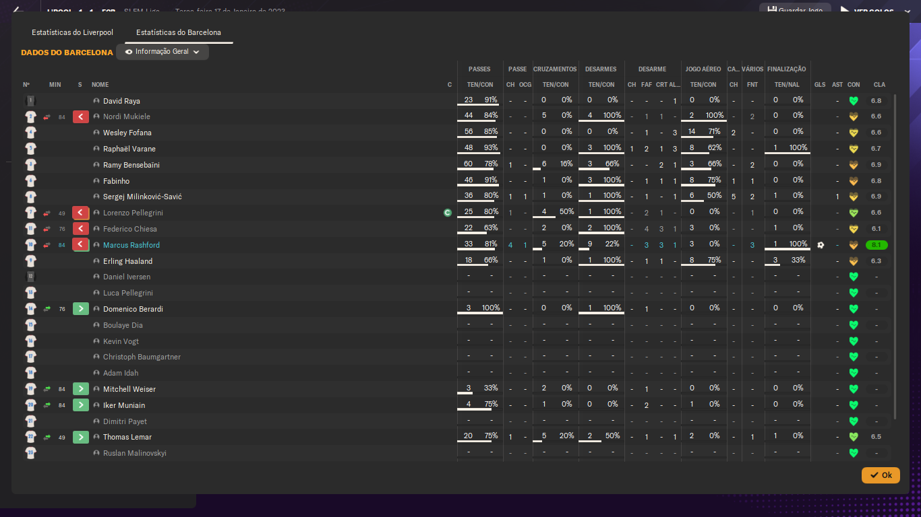Open player Christoph Baumgartner

142,357
